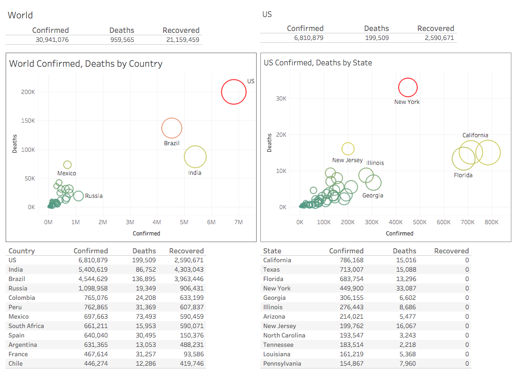Viewport: 517px width, 376px height.
Task: Select the yellow New Jersey circle
Action: coord(348,149)
